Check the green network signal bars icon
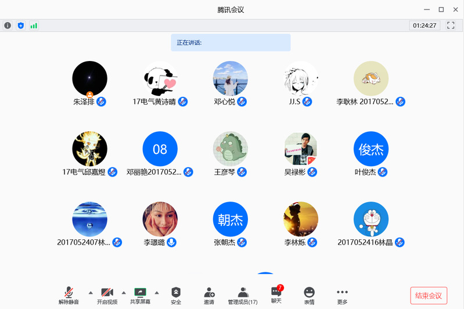 (x=34, y=26)
